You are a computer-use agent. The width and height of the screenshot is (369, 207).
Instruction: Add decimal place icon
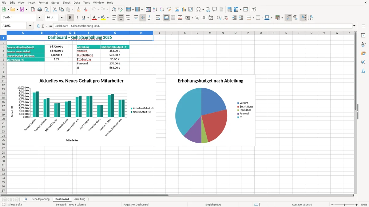pyautogui.click(x=219, y=18)
